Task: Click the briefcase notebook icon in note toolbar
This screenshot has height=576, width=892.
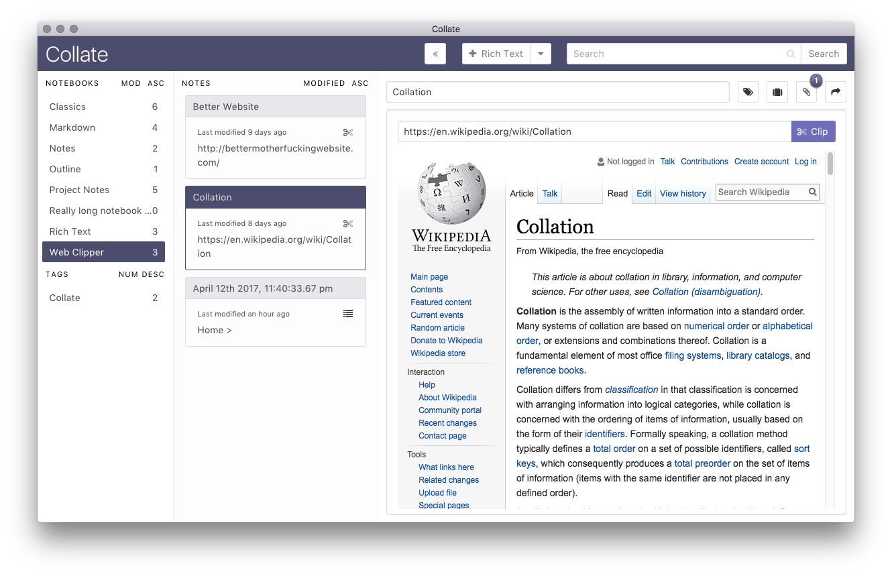Action: (x=777, y=92)
